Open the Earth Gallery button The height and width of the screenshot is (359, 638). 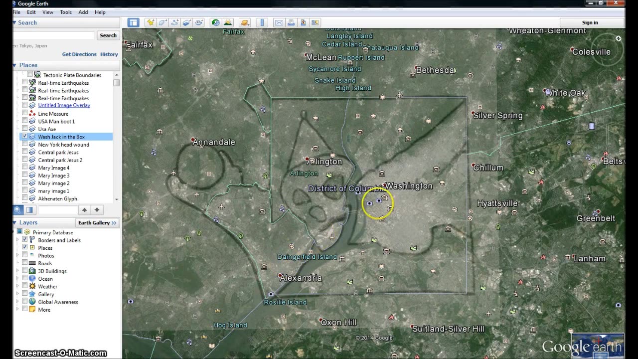pyautogui.click(x=97, y=222)
